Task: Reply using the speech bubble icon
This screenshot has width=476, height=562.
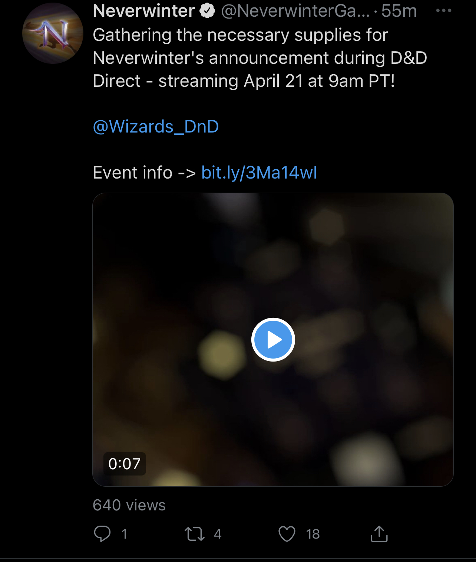Action: pyautogui.click(x=102, y=534)
